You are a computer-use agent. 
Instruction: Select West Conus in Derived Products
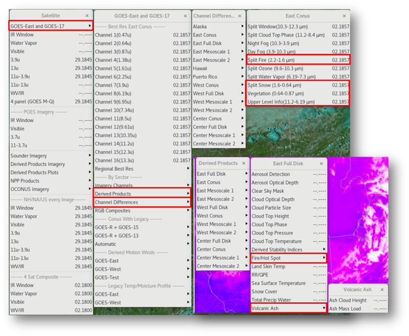(x=222, y=216)
